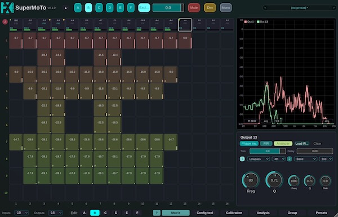The height and width of the screenshot is (217, 338).
Task: Toggle the Analyzer button for Output 13
Action: 283,143
